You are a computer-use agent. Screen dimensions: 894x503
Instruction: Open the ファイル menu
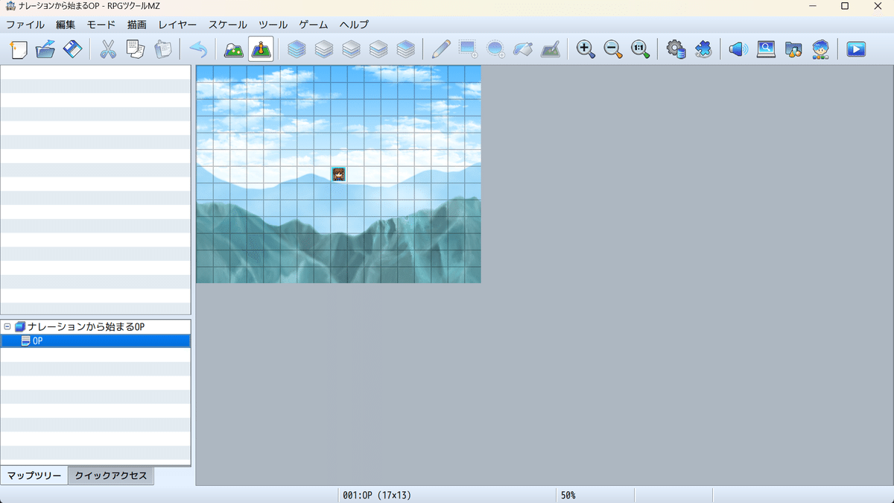(x=25, y=25)
